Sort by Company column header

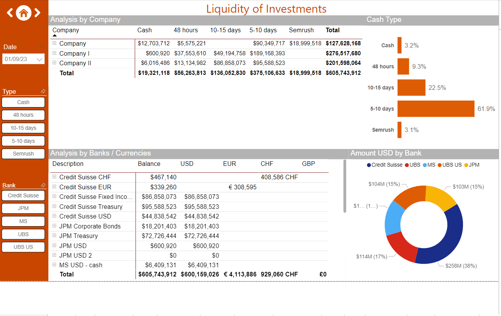66,30
